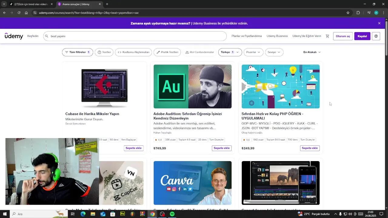
Task: Open Sıfırdan Hızlı ve Kolay PHP title
Action: pyautogui.click(x=273, y=116)
